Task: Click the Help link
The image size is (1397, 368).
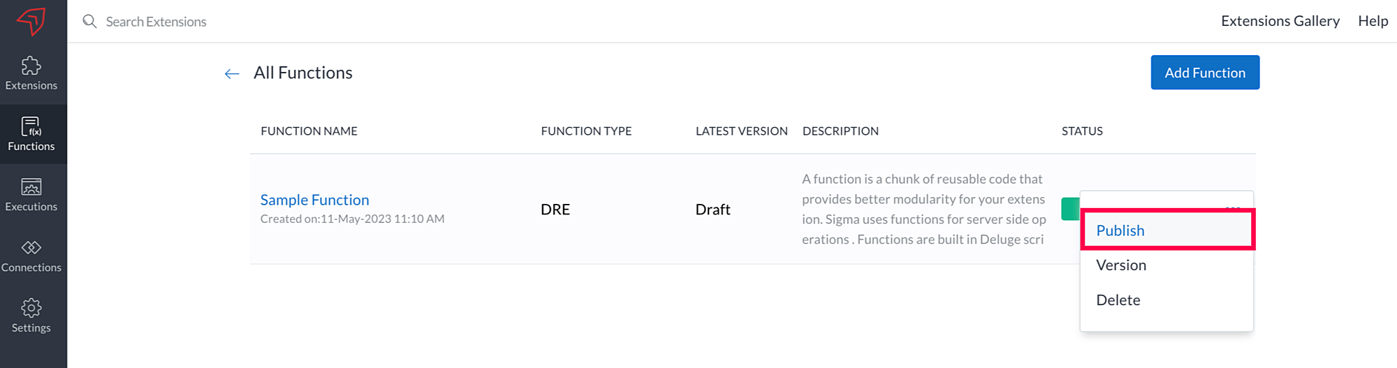Action: click(x=1373, y=21)
